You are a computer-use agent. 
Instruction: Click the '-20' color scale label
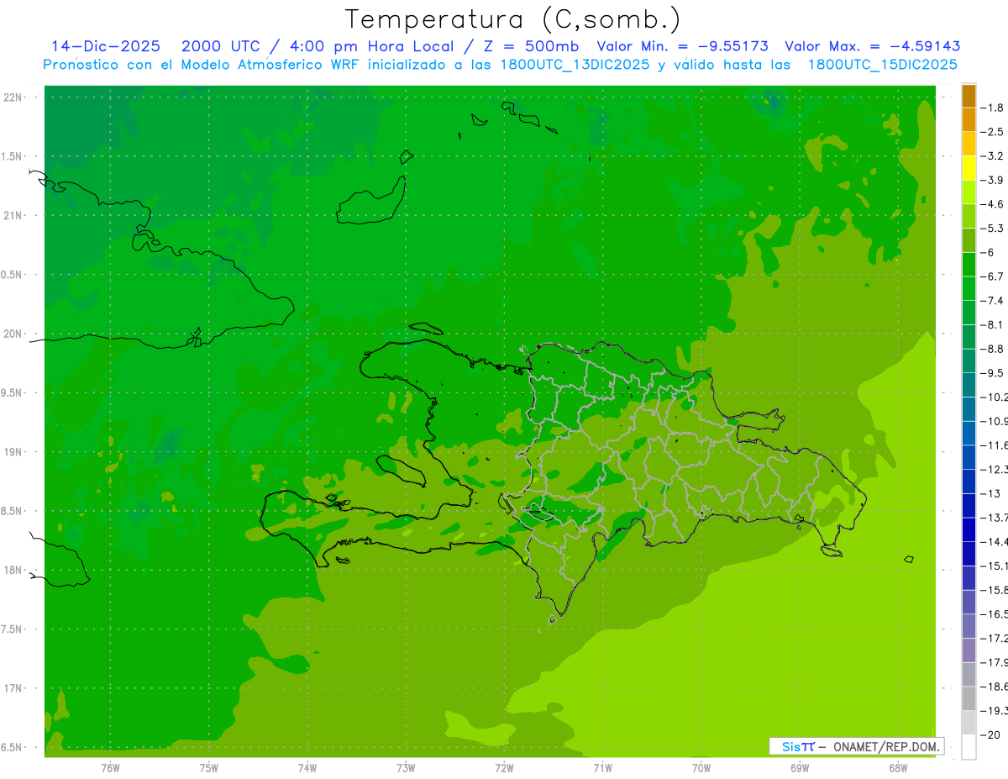[991, 735]
